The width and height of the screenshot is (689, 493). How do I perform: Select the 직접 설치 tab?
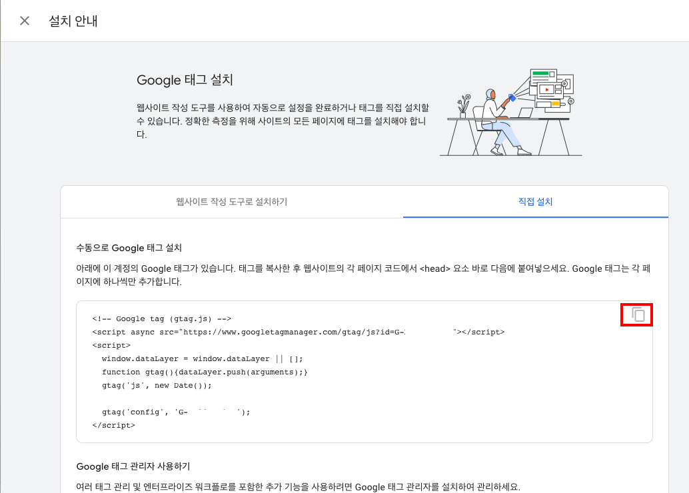point(535,202)
